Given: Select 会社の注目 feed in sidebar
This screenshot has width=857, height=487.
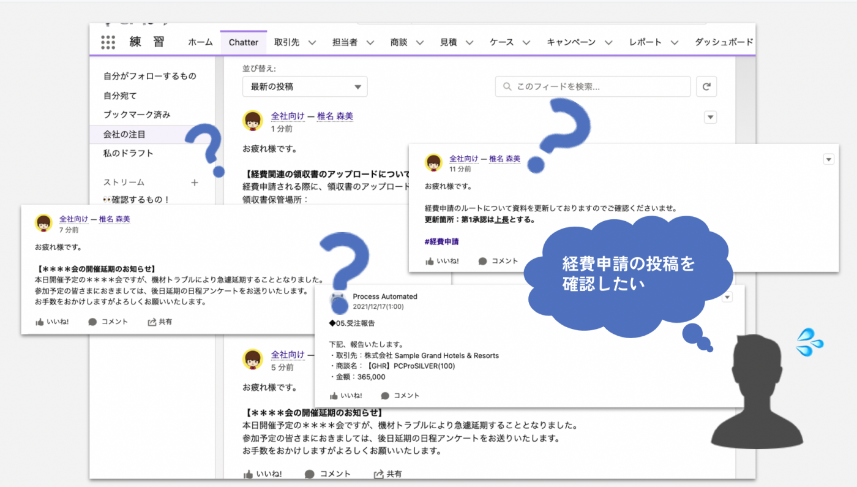Looking at the screenshot, I should click(x=124, y=134).
